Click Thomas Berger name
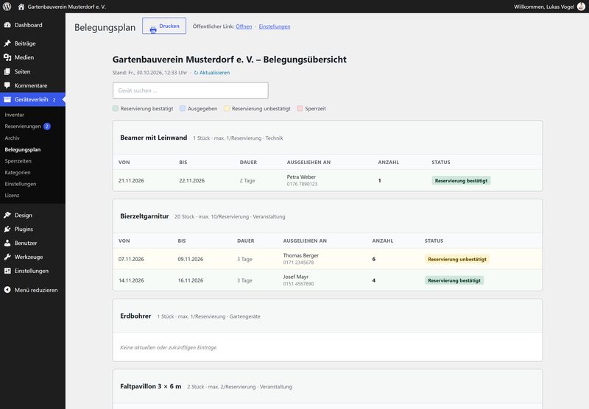The height and width of the screenshot is (409, 589). (x=301, y=255)
